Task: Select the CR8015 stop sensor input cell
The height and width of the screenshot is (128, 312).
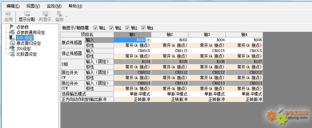Action: pos(132,51)
